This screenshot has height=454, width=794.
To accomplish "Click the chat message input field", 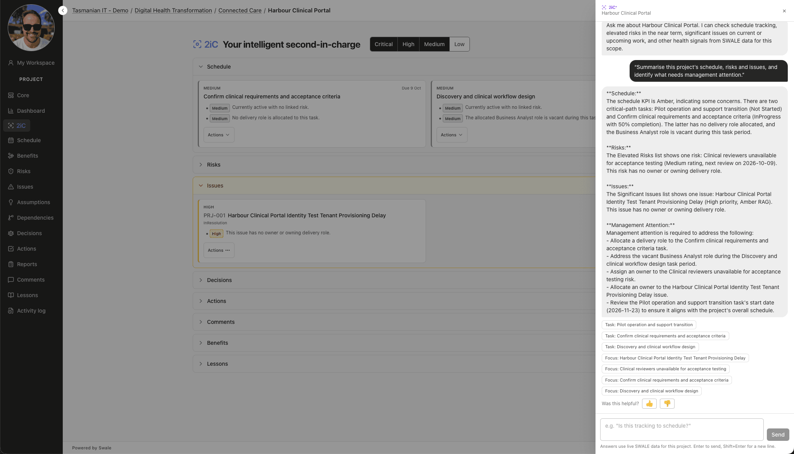I will coord(682,429).
